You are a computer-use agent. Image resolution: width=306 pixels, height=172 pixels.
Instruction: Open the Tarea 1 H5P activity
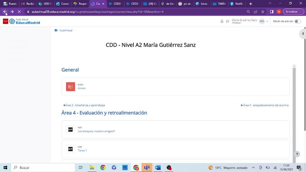[x=82, y=150]
